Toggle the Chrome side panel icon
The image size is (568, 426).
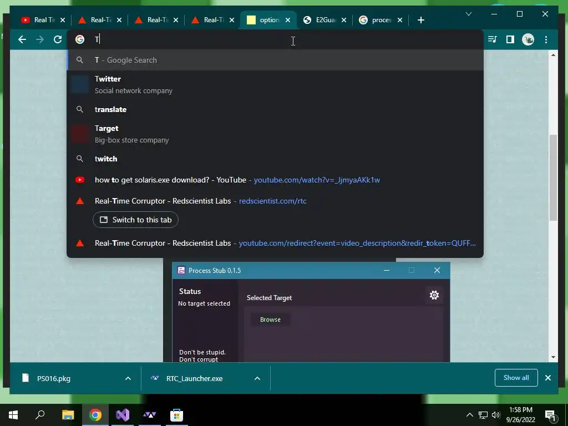pos(510,39)
